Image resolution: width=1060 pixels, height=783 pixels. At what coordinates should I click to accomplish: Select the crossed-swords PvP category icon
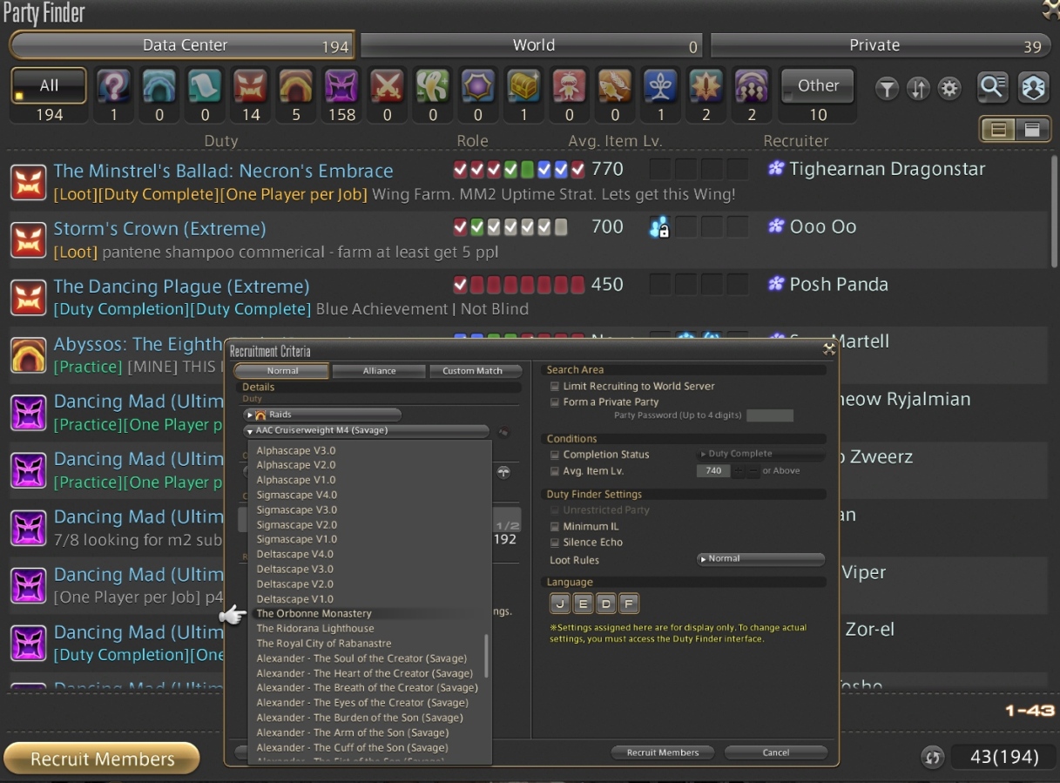[x=387, y=86]
